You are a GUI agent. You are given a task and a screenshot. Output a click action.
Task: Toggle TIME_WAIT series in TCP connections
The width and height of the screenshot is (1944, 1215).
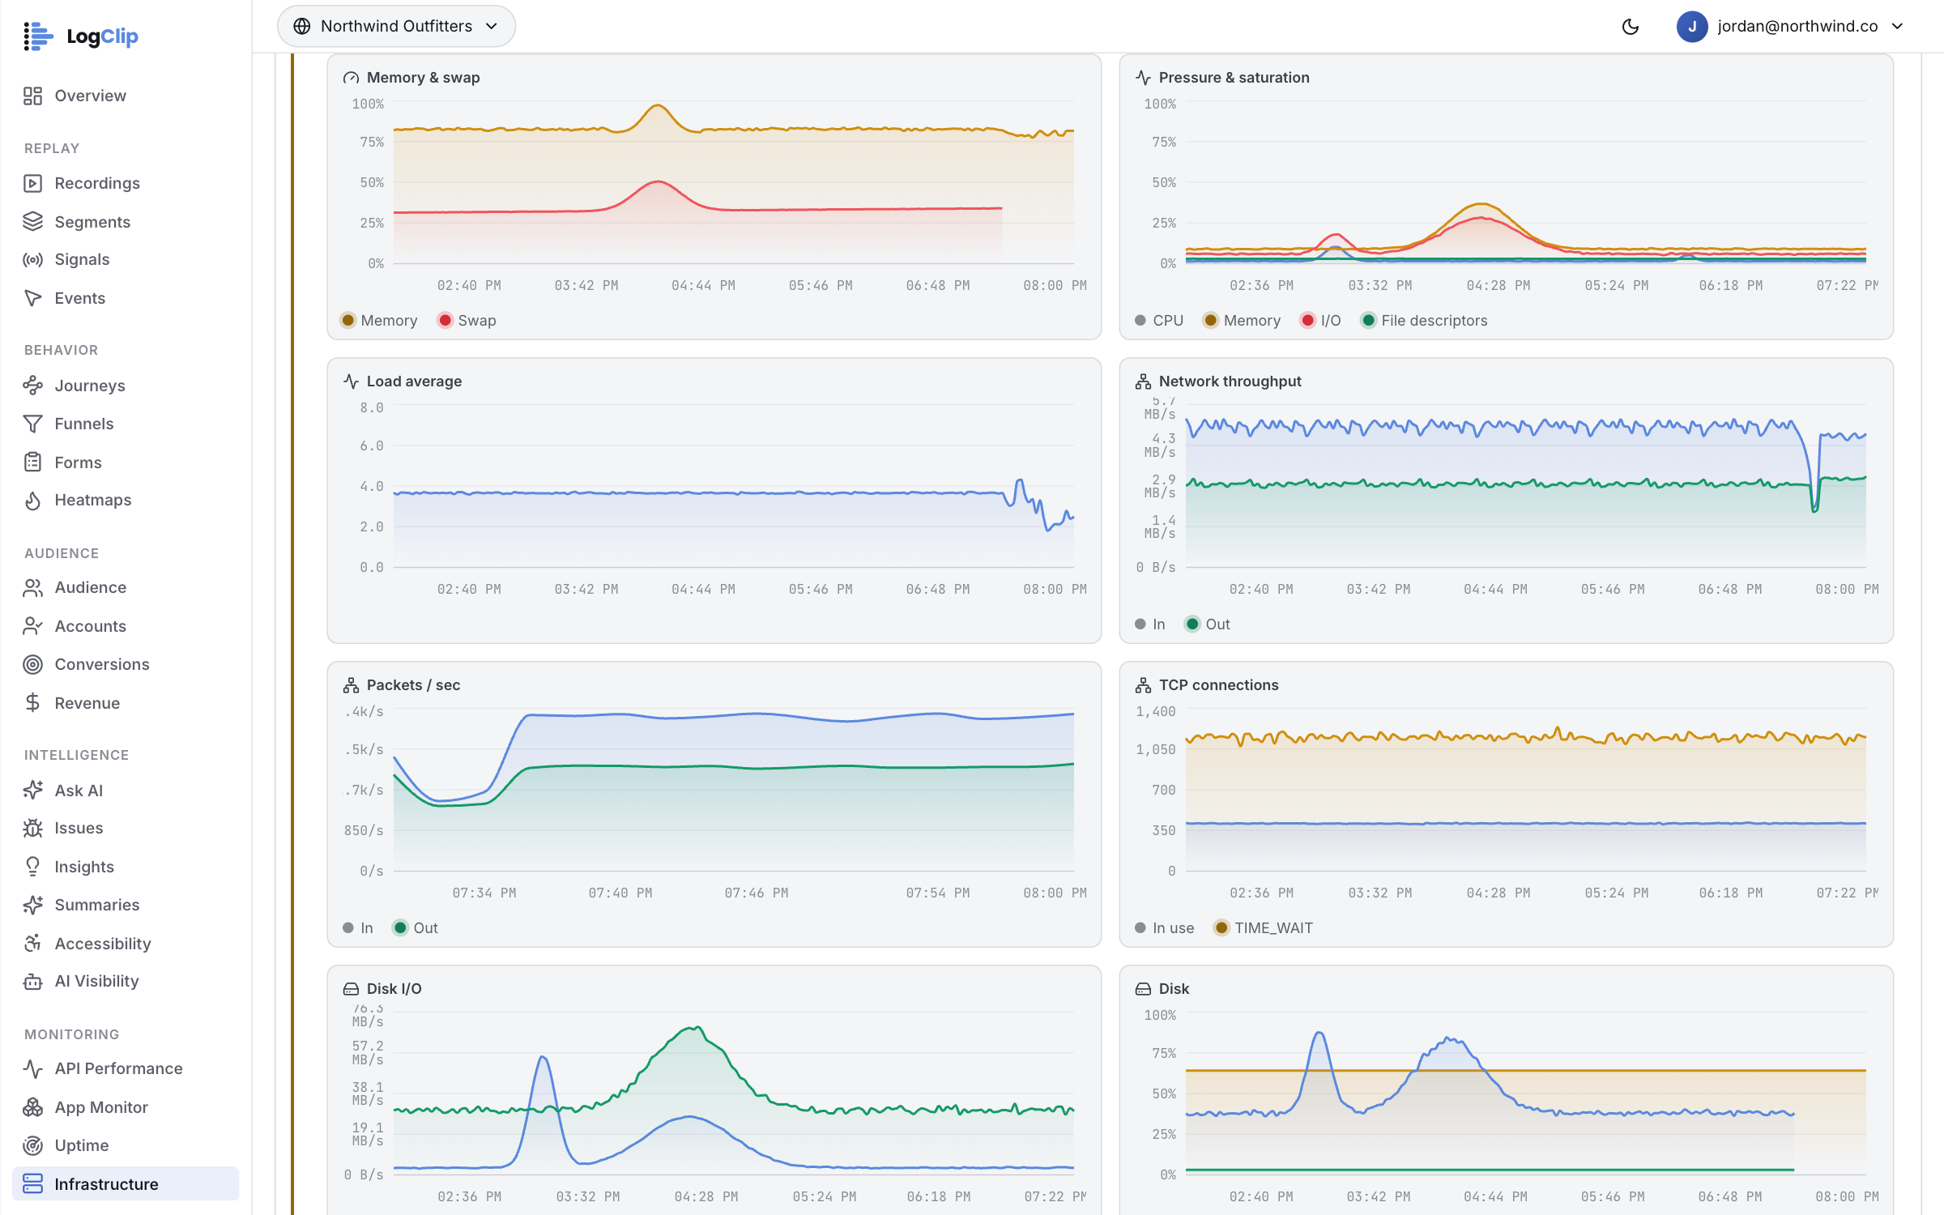(1264, 928)
